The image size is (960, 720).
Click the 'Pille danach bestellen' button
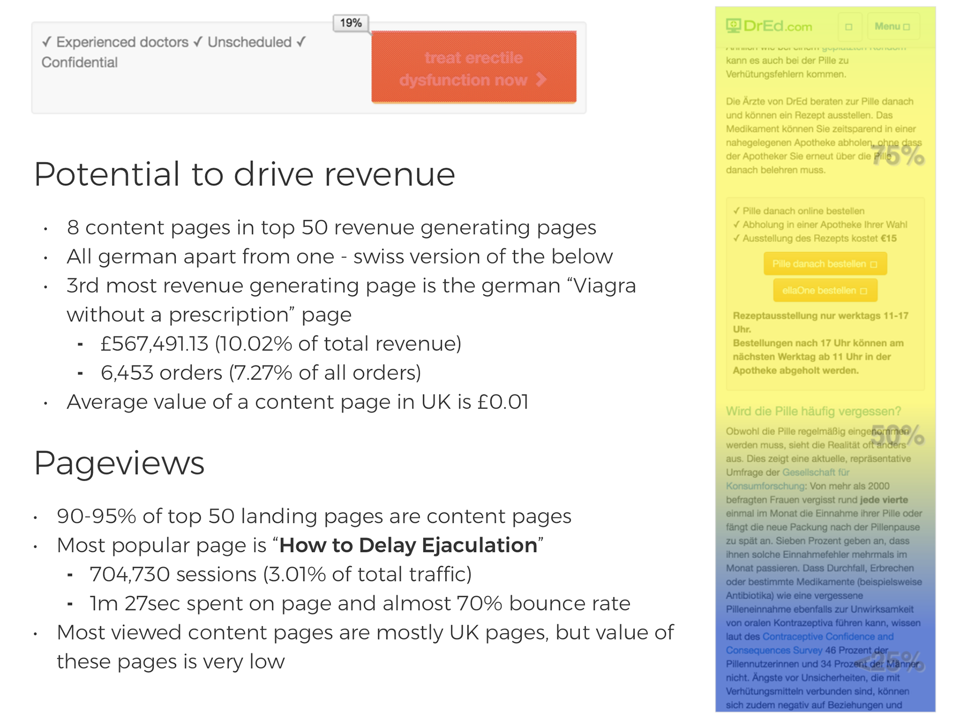[x=825, y=264]
